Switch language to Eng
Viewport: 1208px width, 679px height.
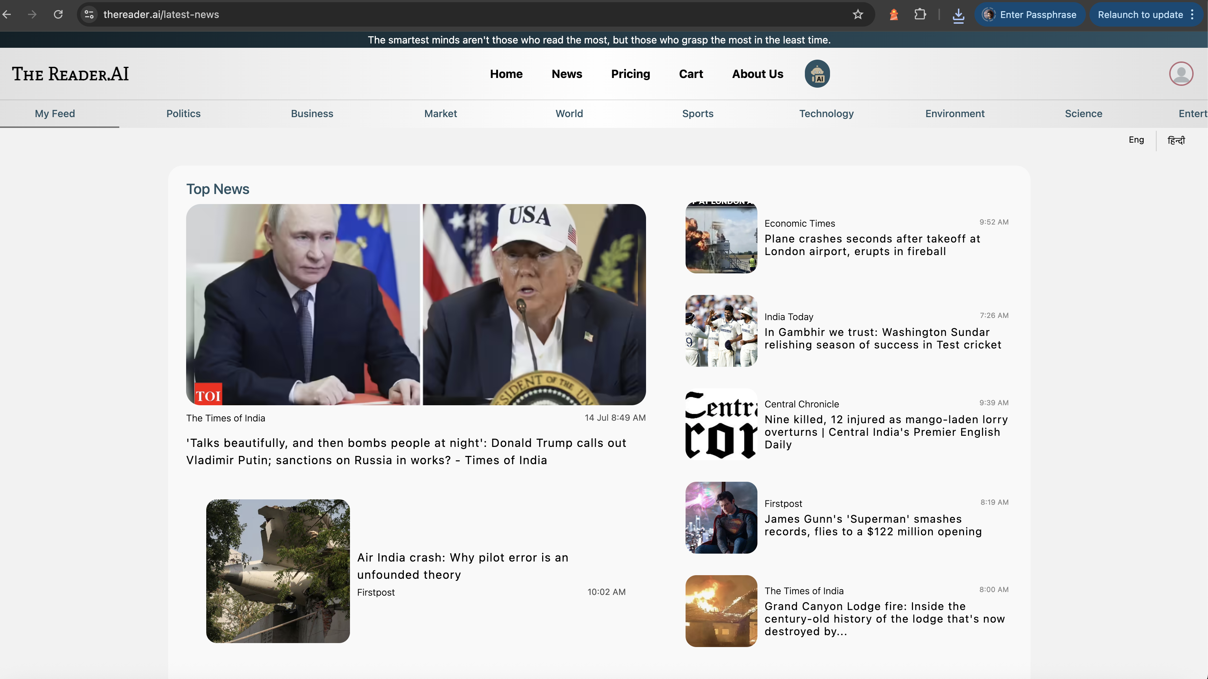1136,140
